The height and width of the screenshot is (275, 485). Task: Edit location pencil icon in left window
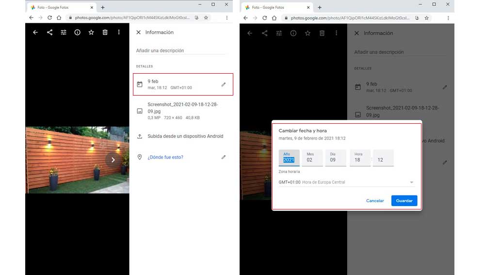click(x=223, y=157)
